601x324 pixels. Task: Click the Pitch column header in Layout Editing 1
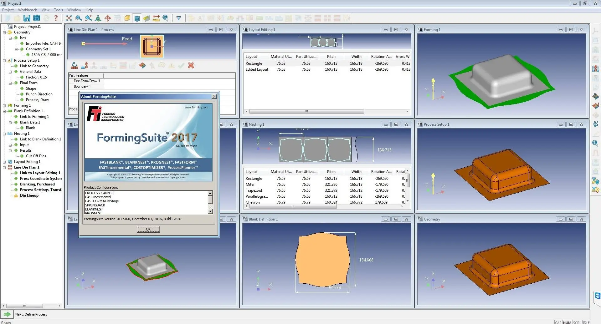(x=331, y=57)
